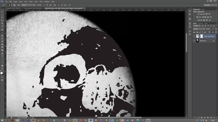The width and height of the screenshot is (218, 122).
Task: Select the Horizontal Type tool
Action: pyautogui.click(x=2, y=56)
